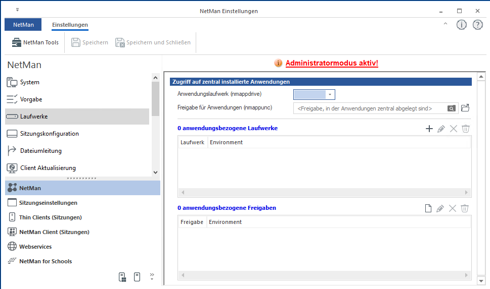Switch to the Einstellungen tab
Image resolution: width=490 pixels, height=289 pixels.
70,25
